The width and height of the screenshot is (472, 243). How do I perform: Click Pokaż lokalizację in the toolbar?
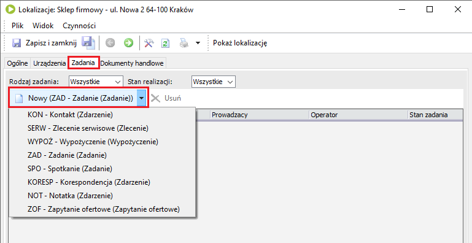pyautogui.click(x=240, y=43)
